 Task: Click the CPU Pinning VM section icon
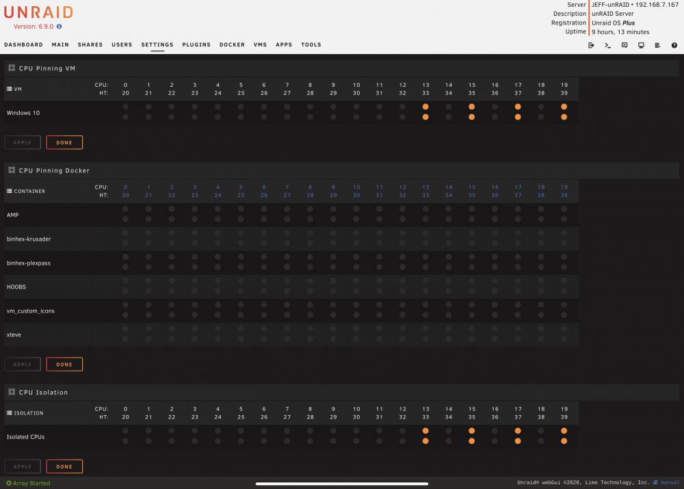[x=12, y=68]
